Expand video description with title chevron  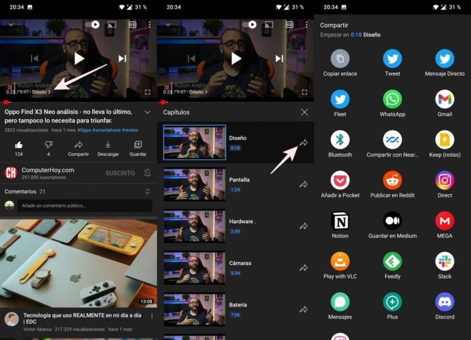148,112
